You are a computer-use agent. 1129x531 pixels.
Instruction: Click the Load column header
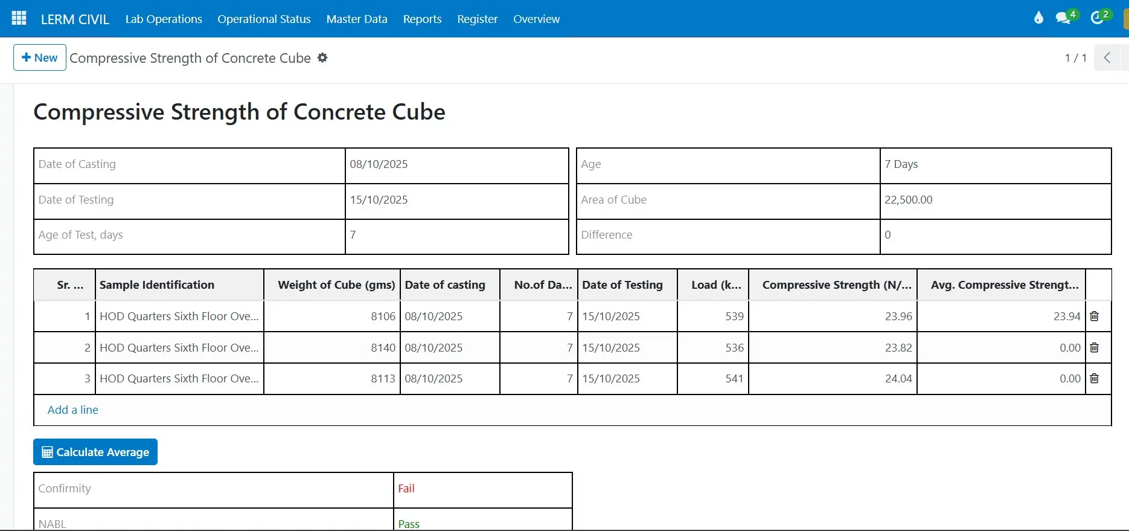[713, 285]
